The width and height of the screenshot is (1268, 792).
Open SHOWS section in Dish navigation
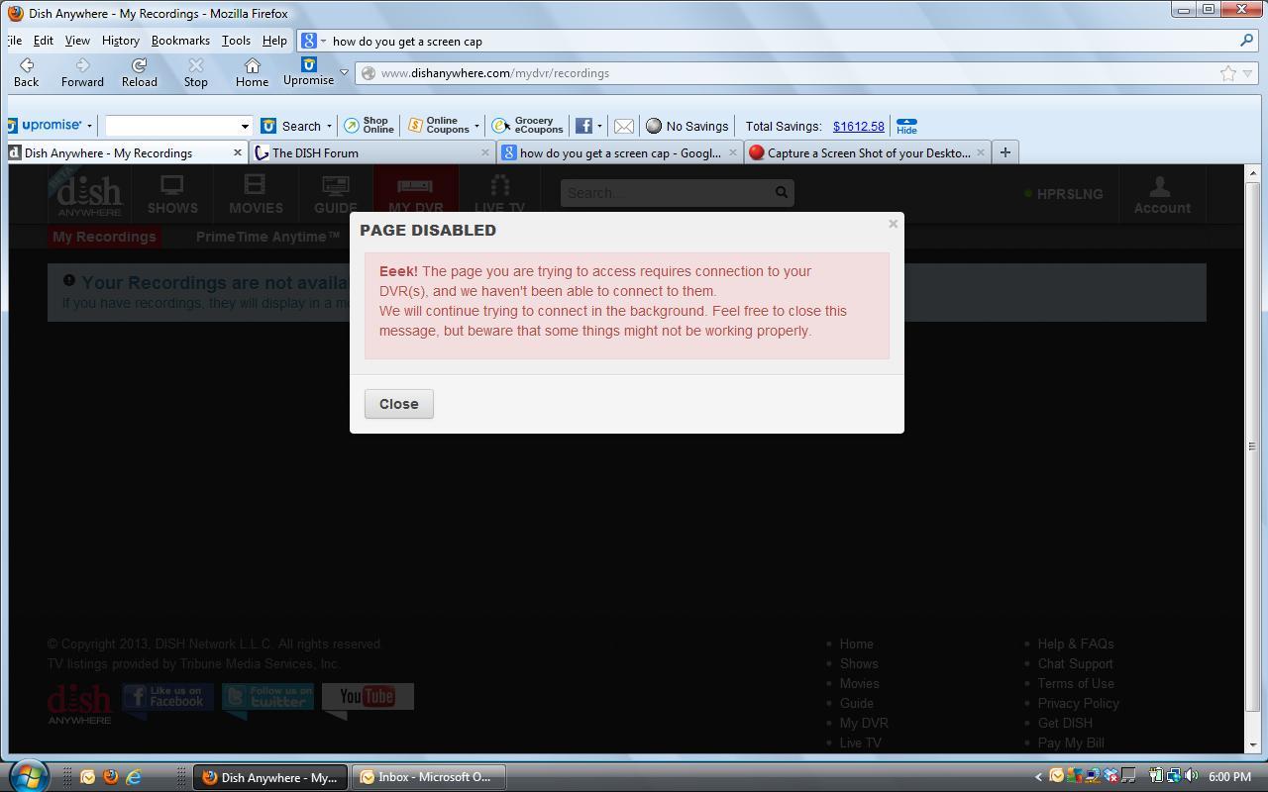pos(172,194)
